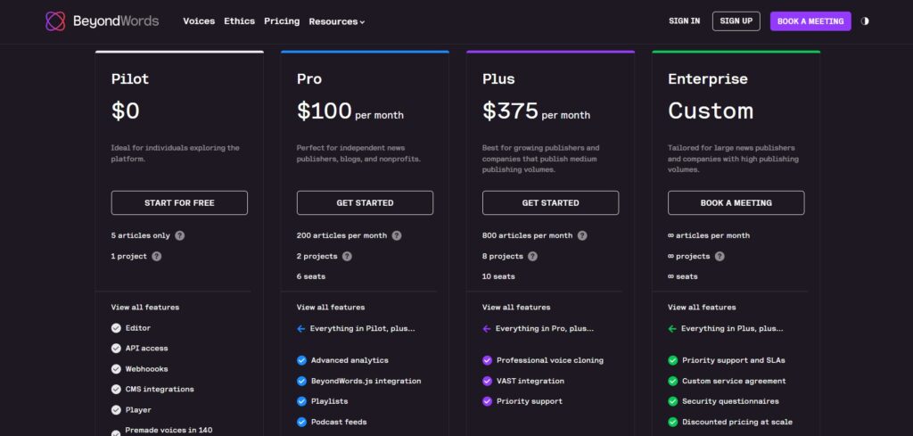Click the blue check next to Podcast feeds
The width and height of the screenshot is (913, 436).
coord(301,422)
